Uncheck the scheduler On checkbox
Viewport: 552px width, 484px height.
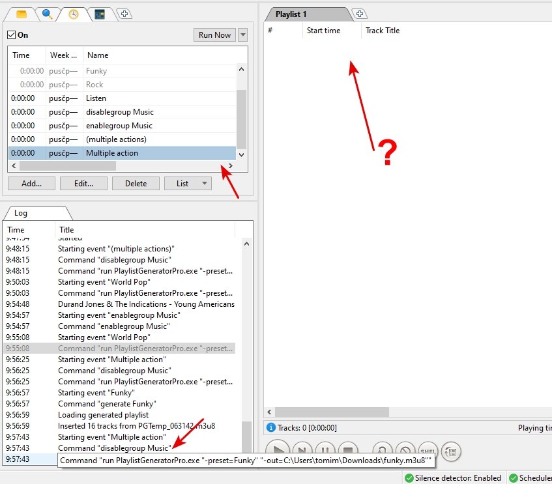[12, 35]
